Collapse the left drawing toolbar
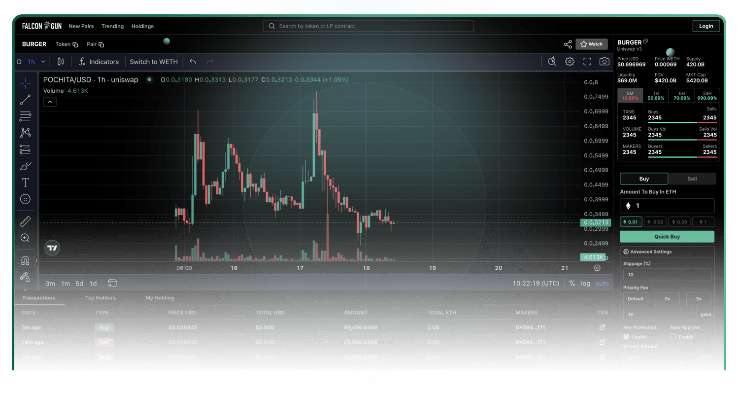The image size is (738, 395). click(36, 260)
